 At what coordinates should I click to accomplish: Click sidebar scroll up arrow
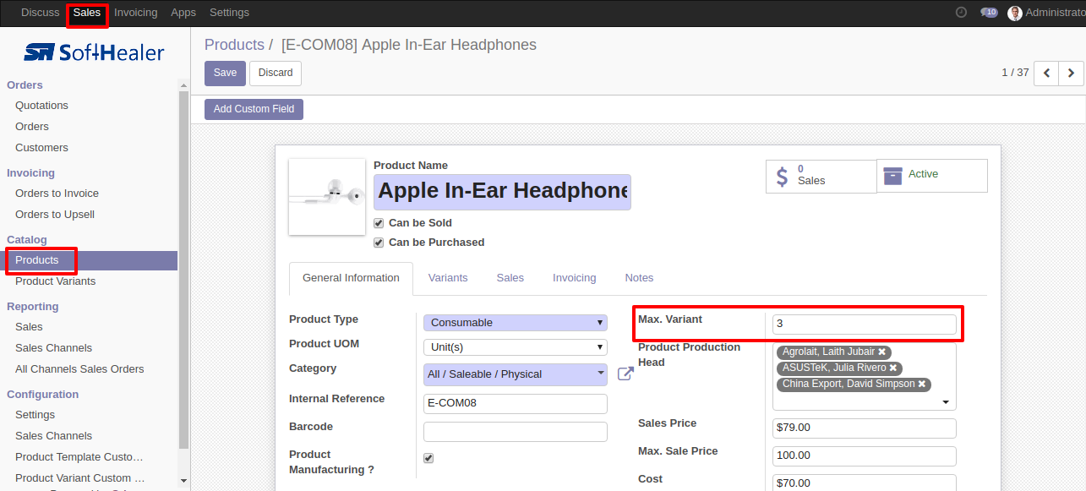pyautogui.click(x=183, y=85)
